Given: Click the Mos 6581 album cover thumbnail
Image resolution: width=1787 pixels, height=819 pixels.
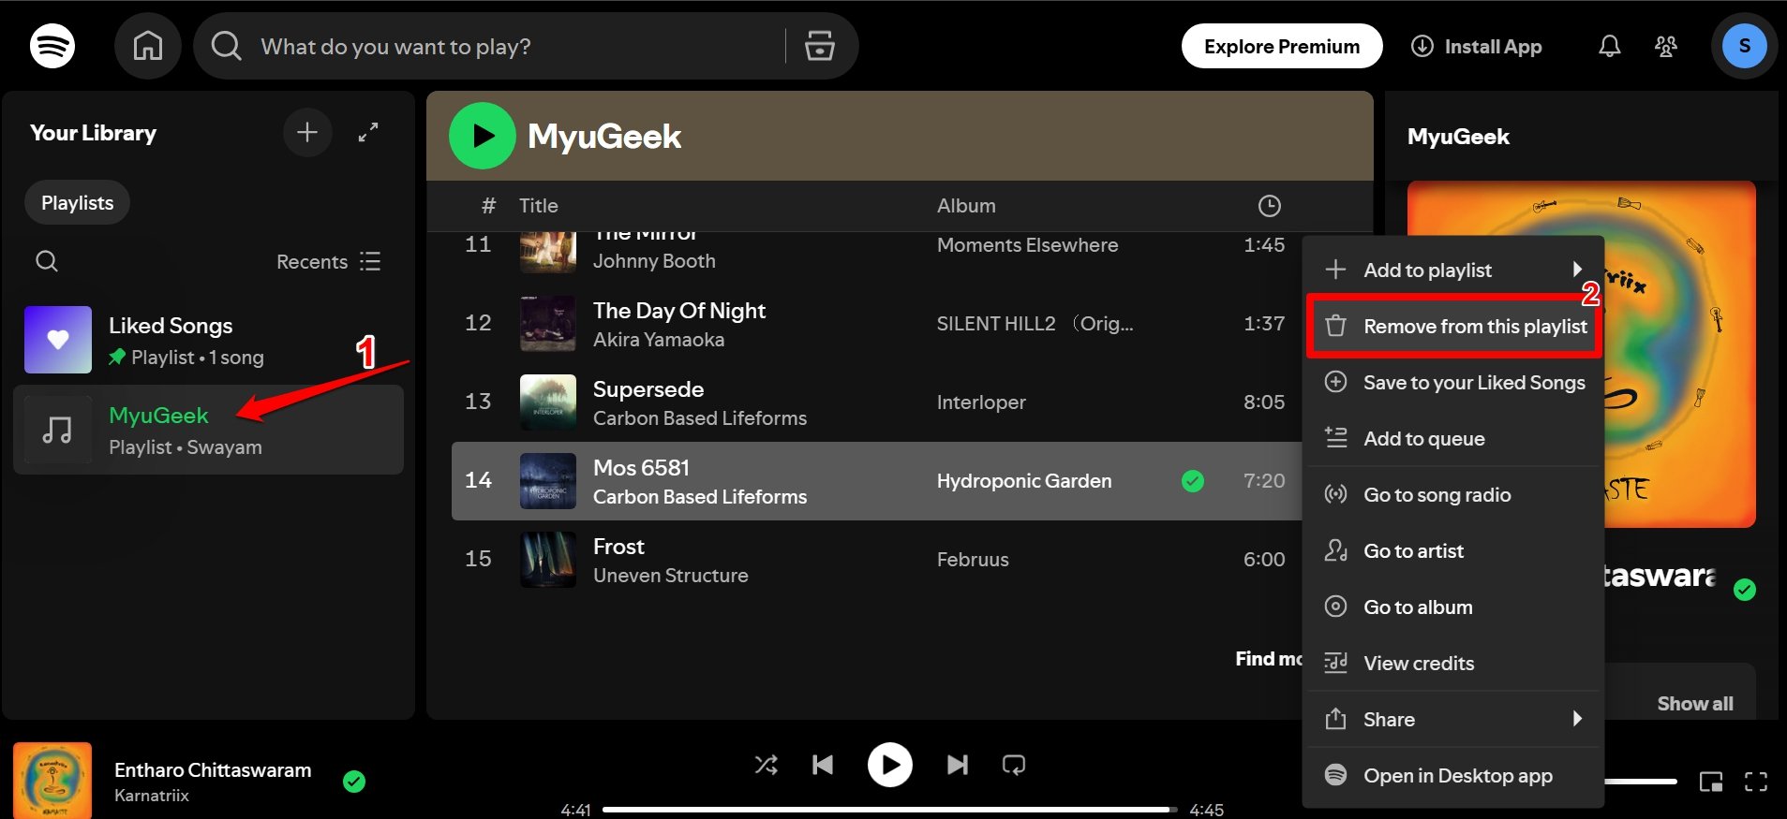Looking at the screenshot, I should pos(548,481).
